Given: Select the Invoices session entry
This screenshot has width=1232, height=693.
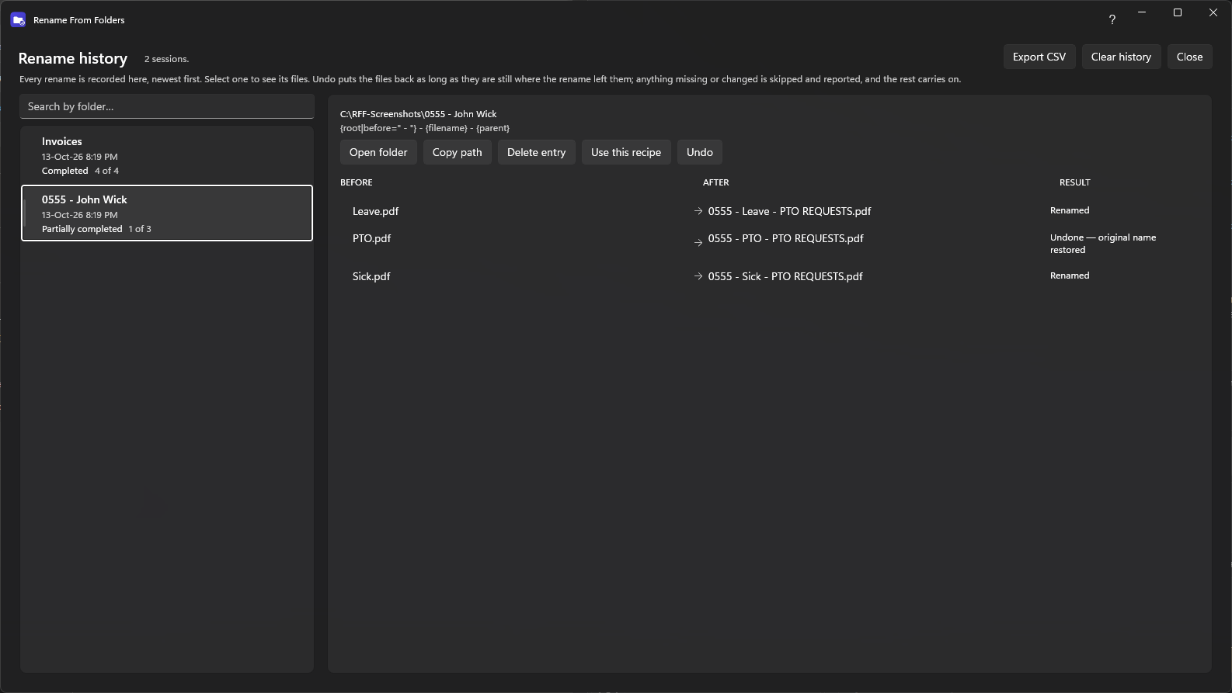Looking at the screenshot, I should [167, 155].
